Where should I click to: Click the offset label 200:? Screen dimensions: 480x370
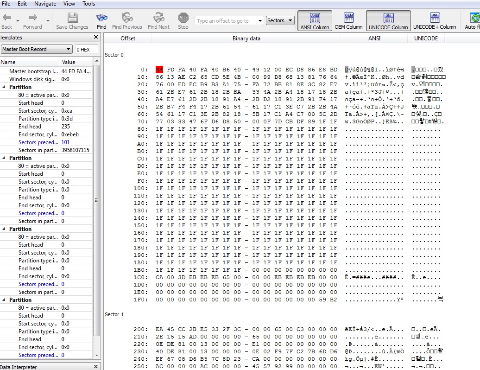(x=140, y=329)
